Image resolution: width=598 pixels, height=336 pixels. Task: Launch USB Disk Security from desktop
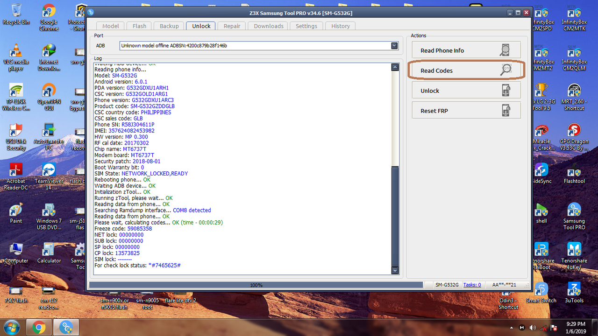tap(16, 137)
